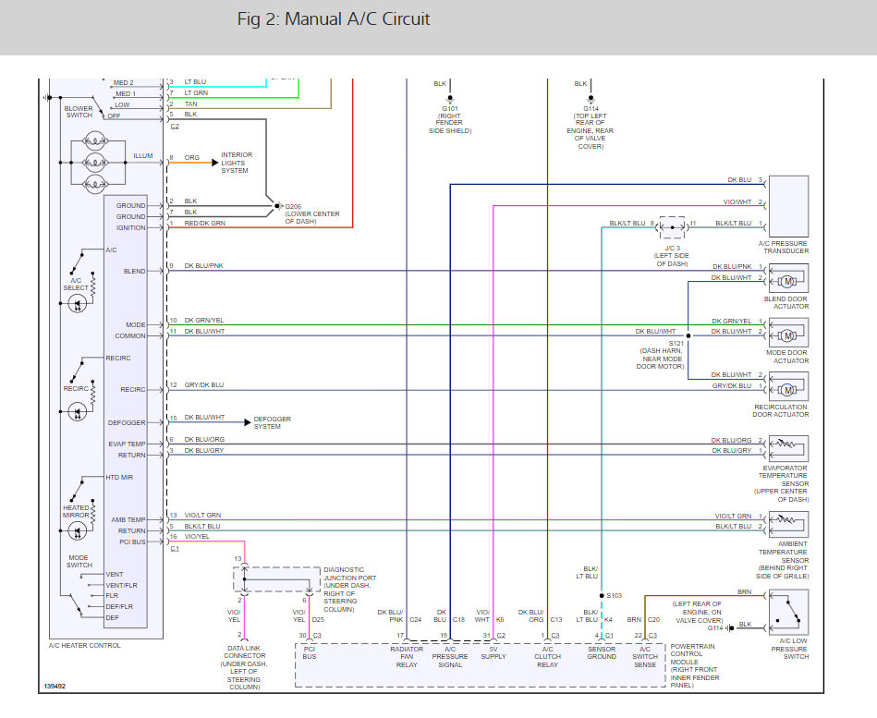Click the 'COMMON' terminal label
The height and width of the screenshot is (718, 877).
pyautogui.click(x=130, y=336)
